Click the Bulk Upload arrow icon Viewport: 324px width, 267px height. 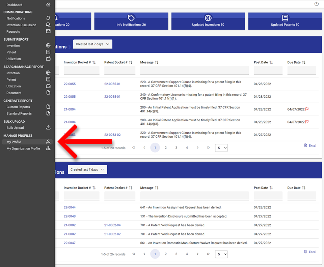[48, 128]
